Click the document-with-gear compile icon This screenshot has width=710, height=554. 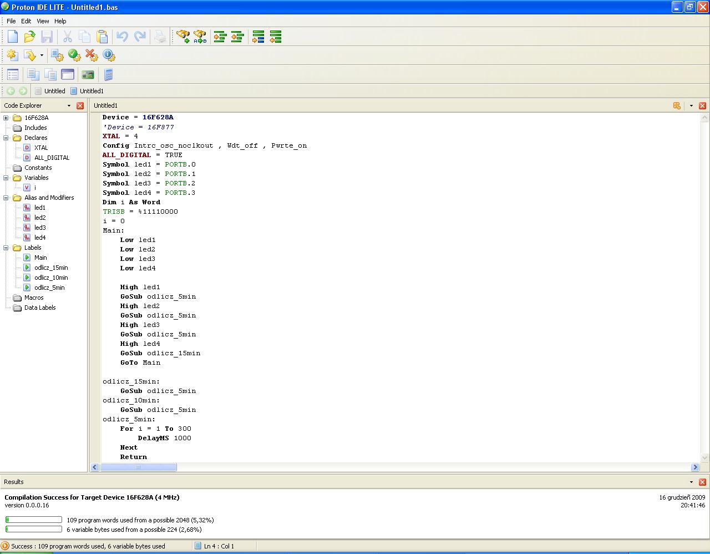pos(57,55)
